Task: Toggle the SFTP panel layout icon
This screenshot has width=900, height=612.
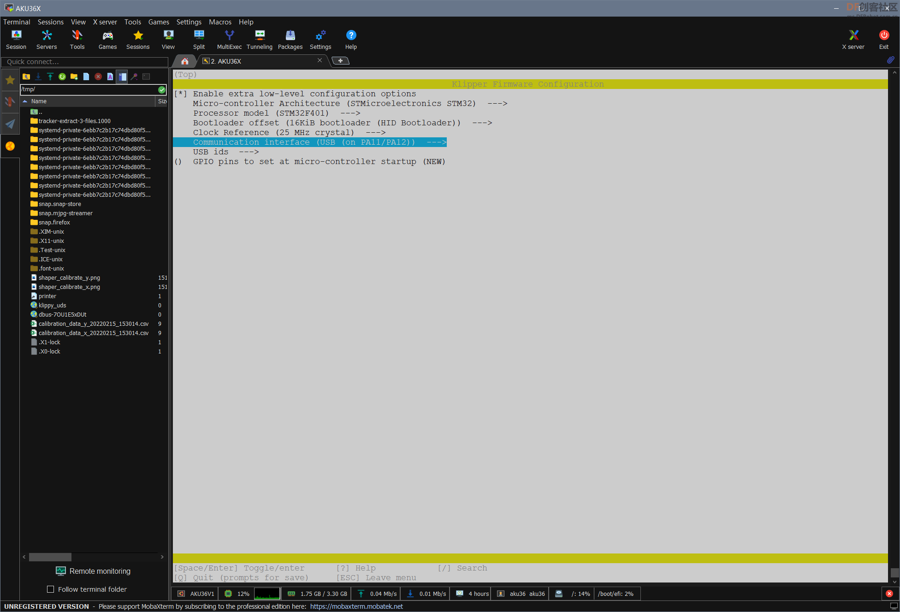Action: coord(122,76)
